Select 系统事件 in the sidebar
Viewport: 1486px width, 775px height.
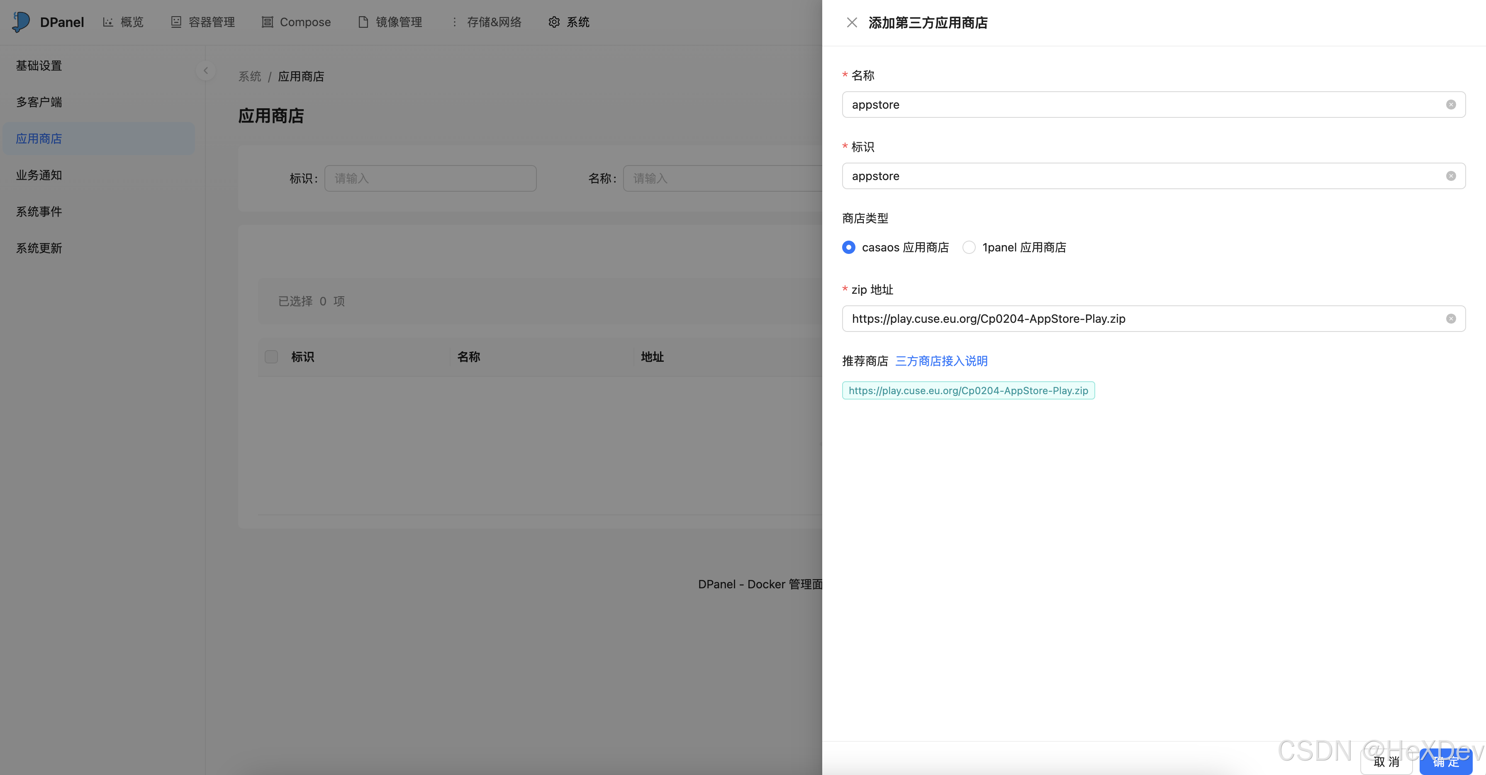(x=98, y=212)
